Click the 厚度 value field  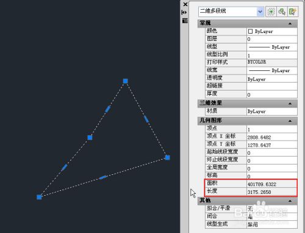pyautogui.click(x=272, y=94)
